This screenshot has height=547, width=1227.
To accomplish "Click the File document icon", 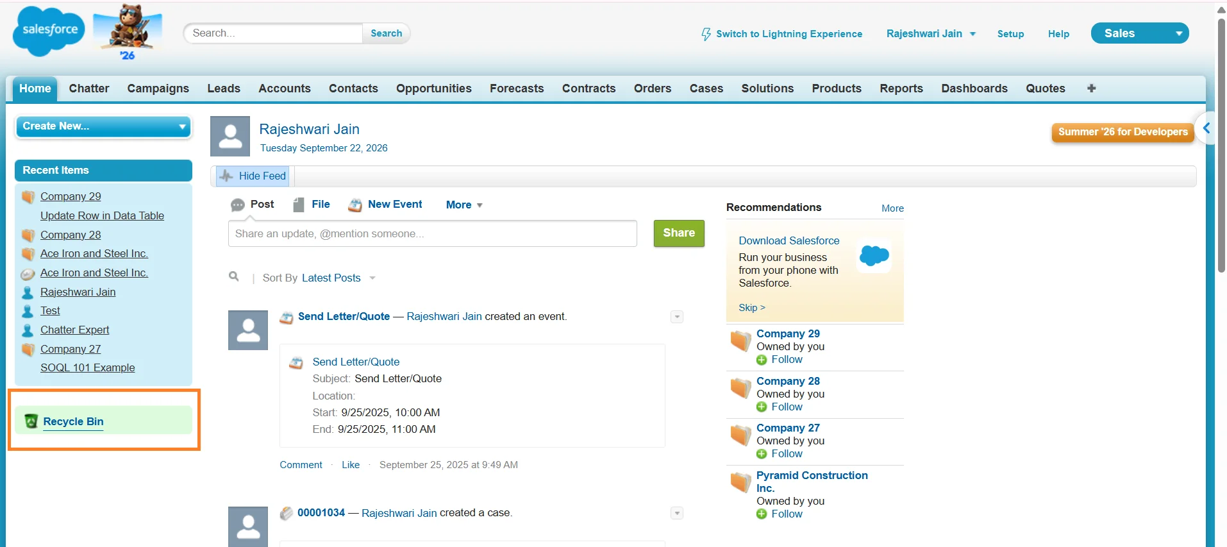I will [299, 205].
